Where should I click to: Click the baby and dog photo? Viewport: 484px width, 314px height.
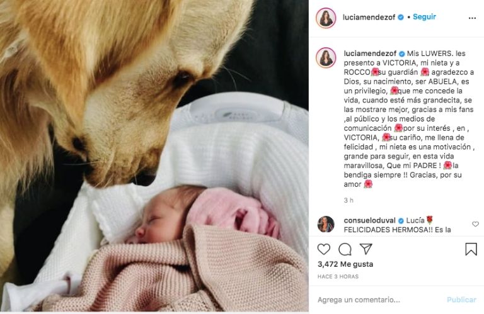(x=154, y=155)
